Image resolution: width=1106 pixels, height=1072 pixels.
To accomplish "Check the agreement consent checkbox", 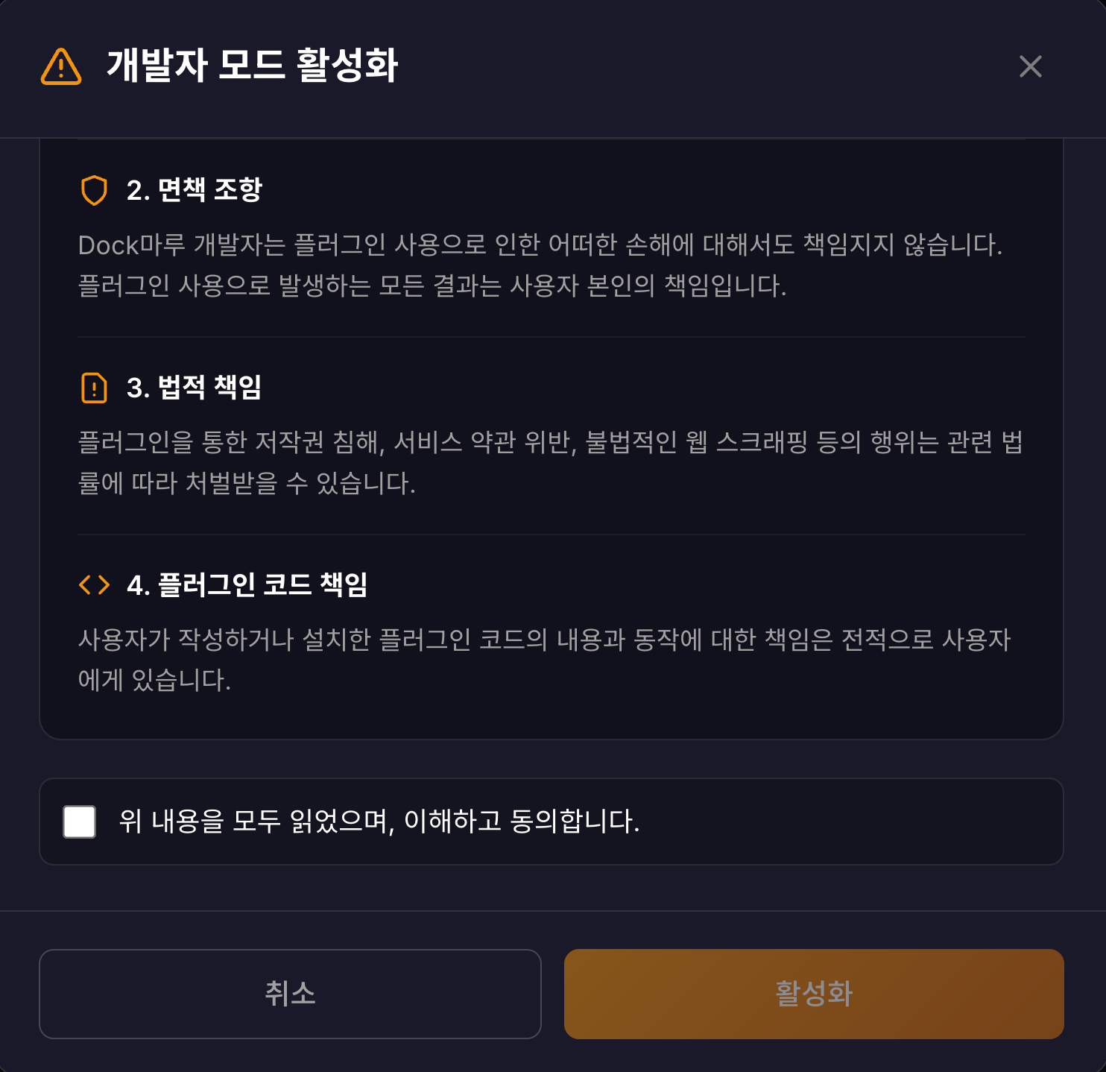I will tap(79, 822).
